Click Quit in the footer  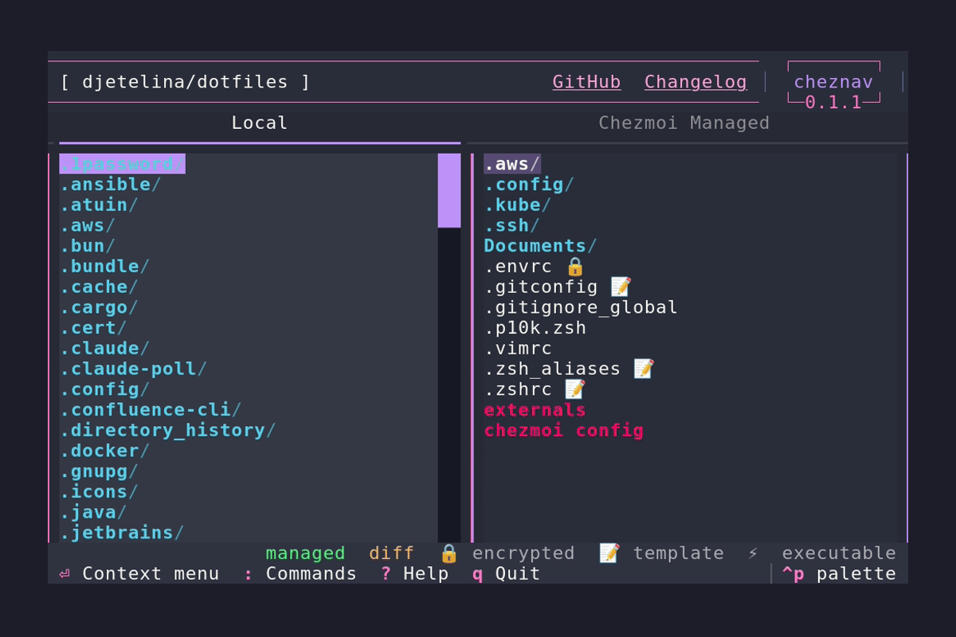507,574
